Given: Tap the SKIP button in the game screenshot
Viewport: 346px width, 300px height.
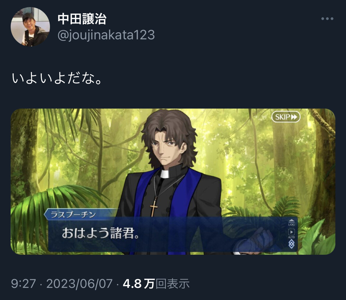Looking at the screenshot, I should click(x=286, y=117).
